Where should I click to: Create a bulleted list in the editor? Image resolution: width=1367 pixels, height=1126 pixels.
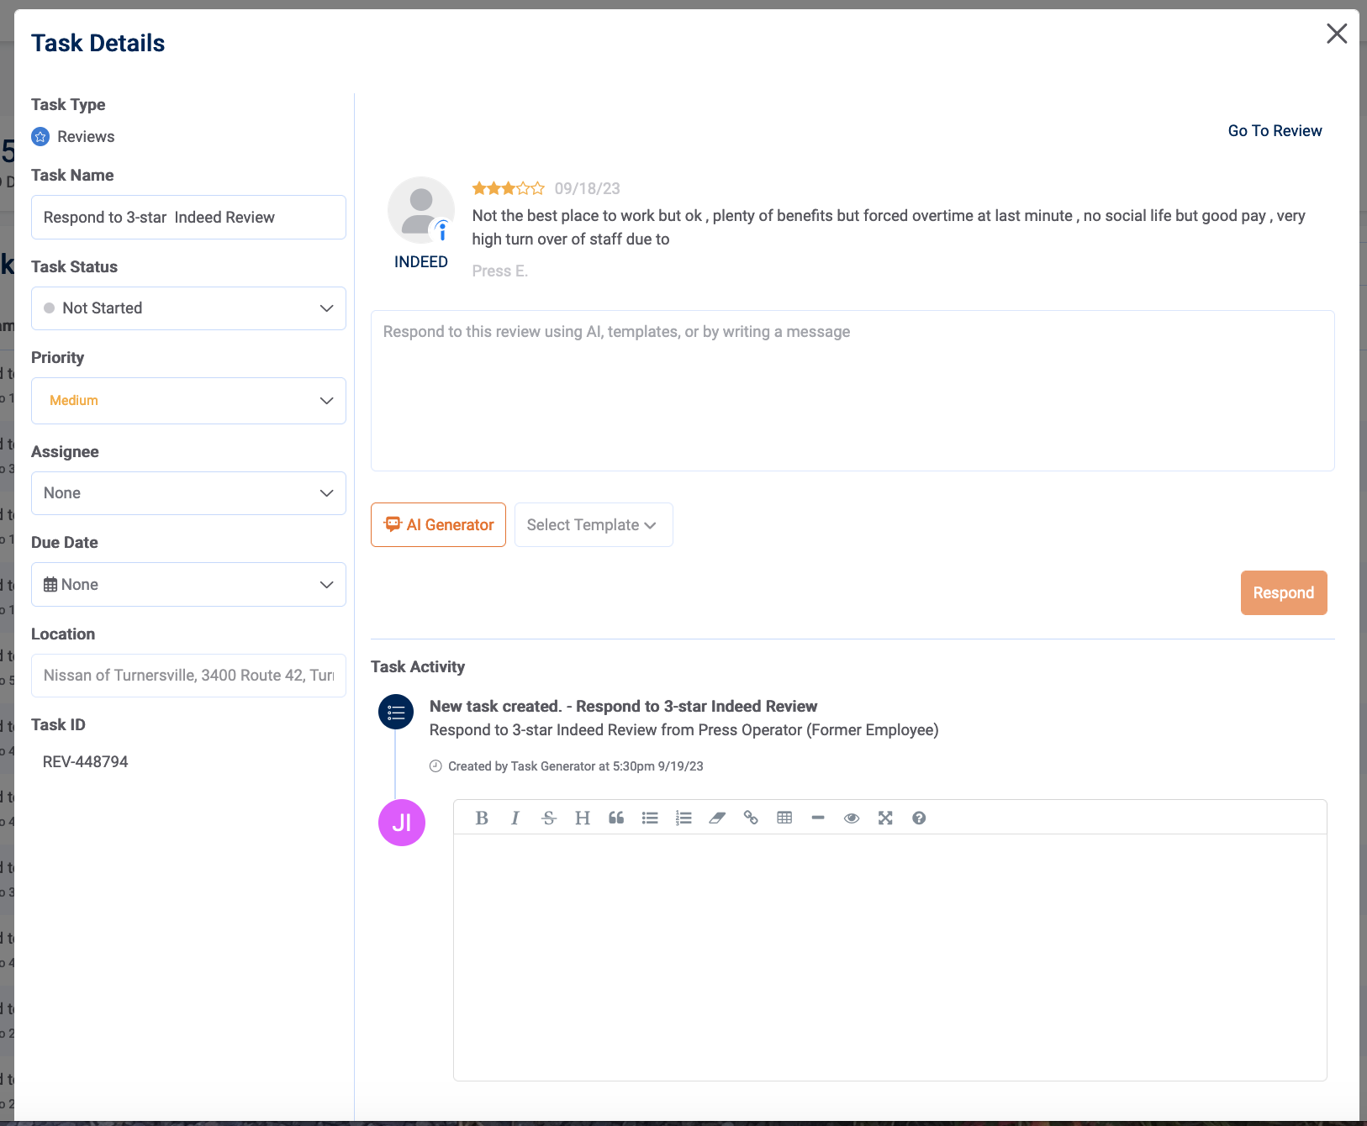650,817
